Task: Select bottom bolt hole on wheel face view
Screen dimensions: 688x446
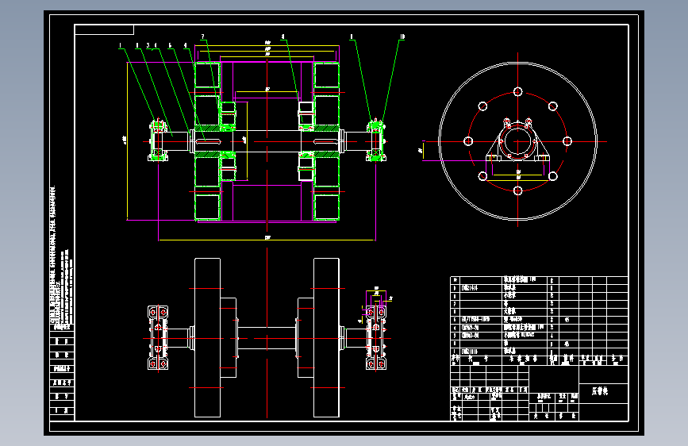Action: click(517, 190)
